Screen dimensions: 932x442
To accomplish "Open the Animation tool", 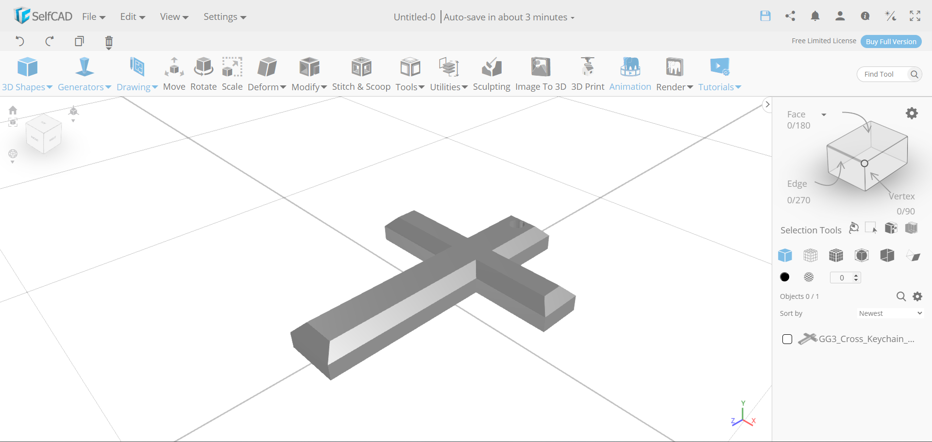I will tap(630, 74).
